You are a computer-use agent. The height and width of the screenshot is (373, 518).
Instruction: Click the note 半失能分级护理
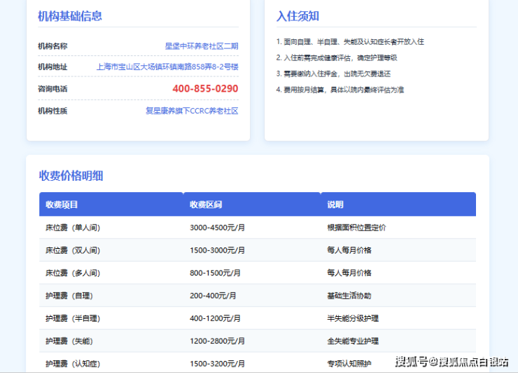(353, 318)
